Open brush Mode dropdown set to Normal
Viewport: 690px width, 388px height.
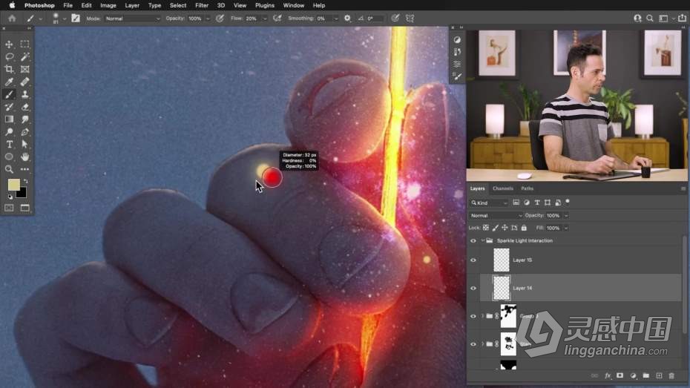133,19
